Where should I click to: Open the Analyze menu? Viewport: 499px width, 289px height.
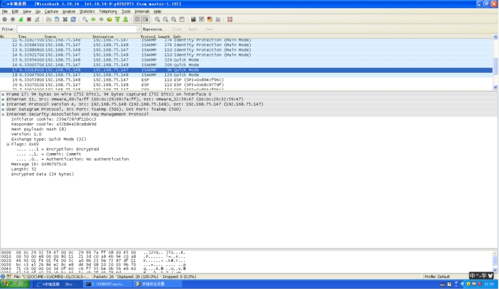click(x=69, y=11)
